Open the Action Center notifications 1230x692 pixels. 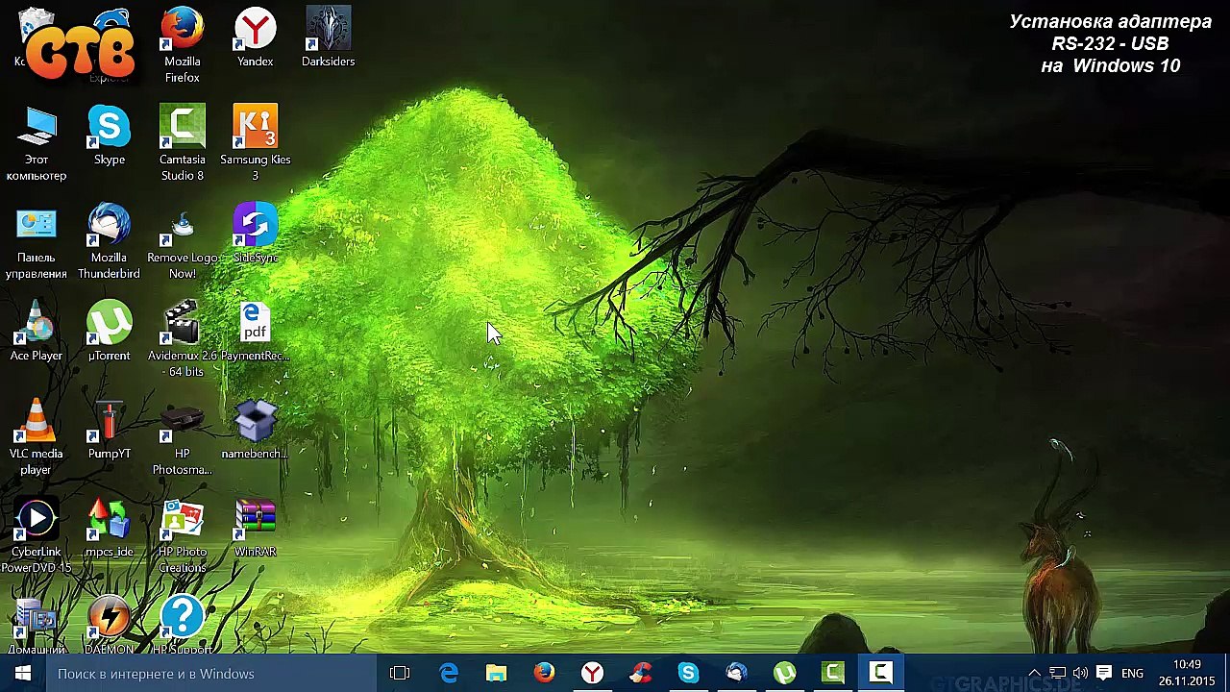(x=1103, y=674)
